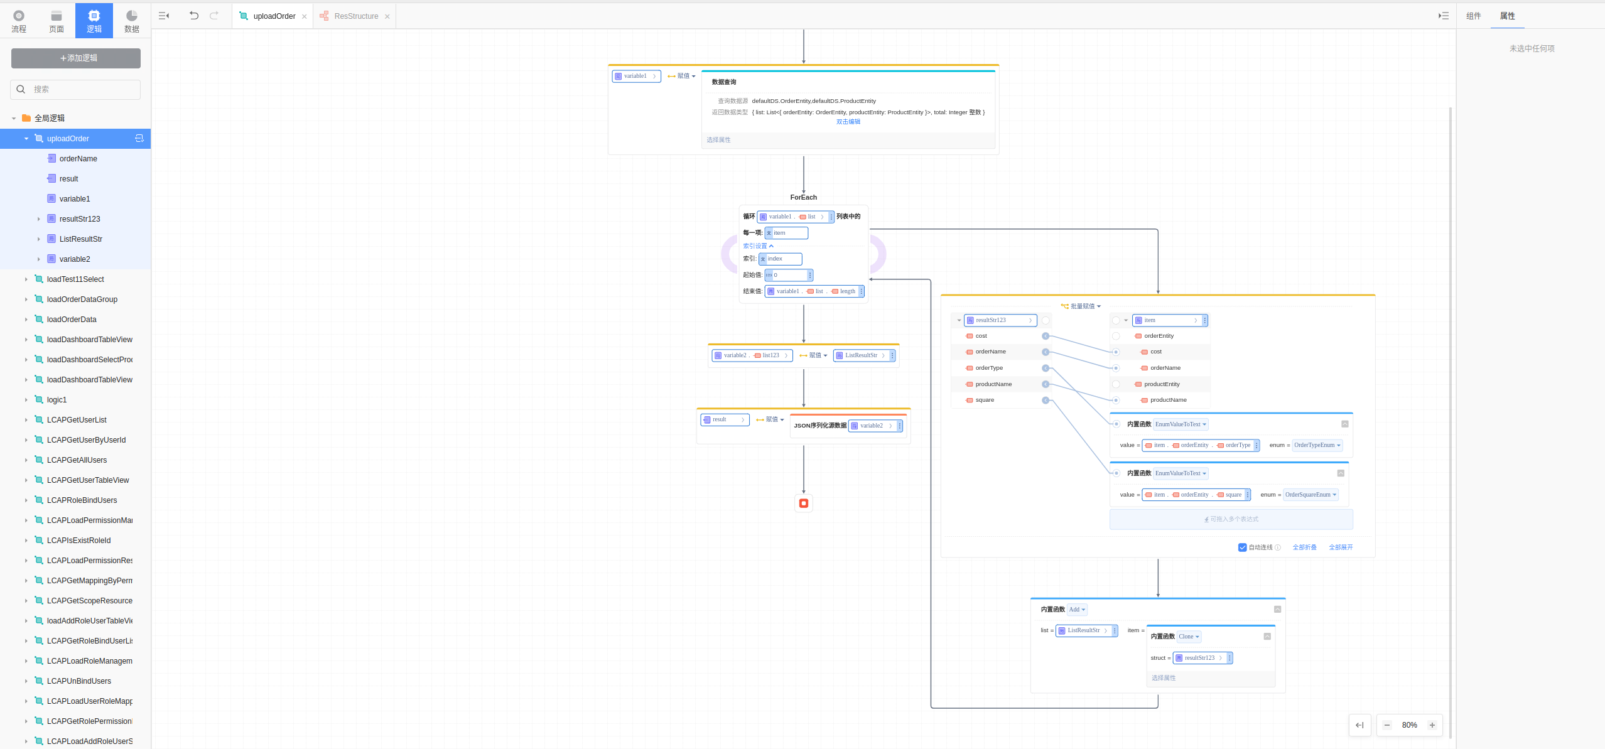This screenshot has width=1605, height=749.
Task: Select the source productName radio
Action: 1116,400
